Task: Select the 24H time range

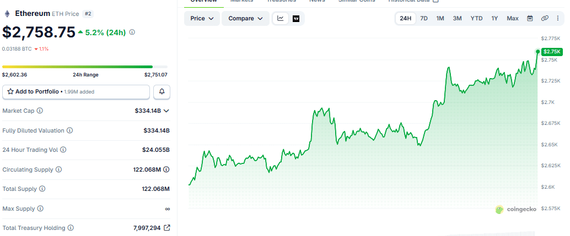Action: [405, 19]
